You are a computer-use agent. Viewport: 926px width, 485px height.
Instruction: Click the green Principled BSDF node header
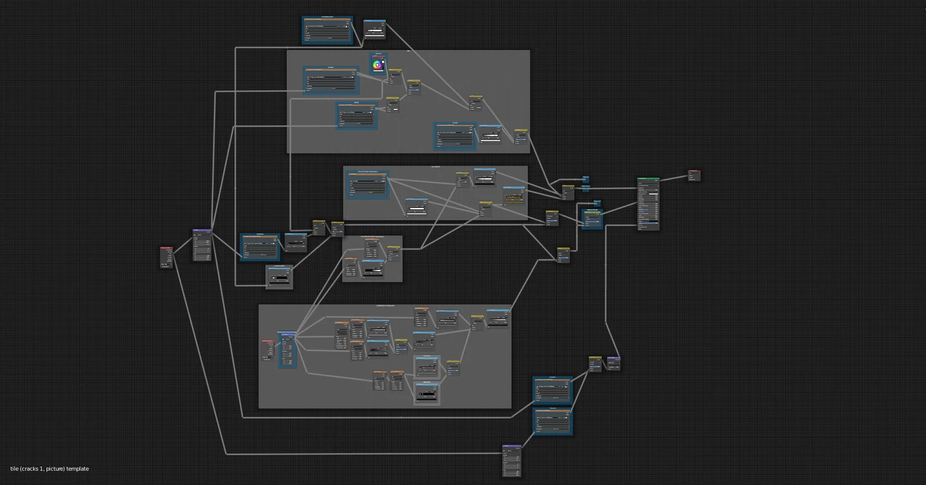(648, 179)
